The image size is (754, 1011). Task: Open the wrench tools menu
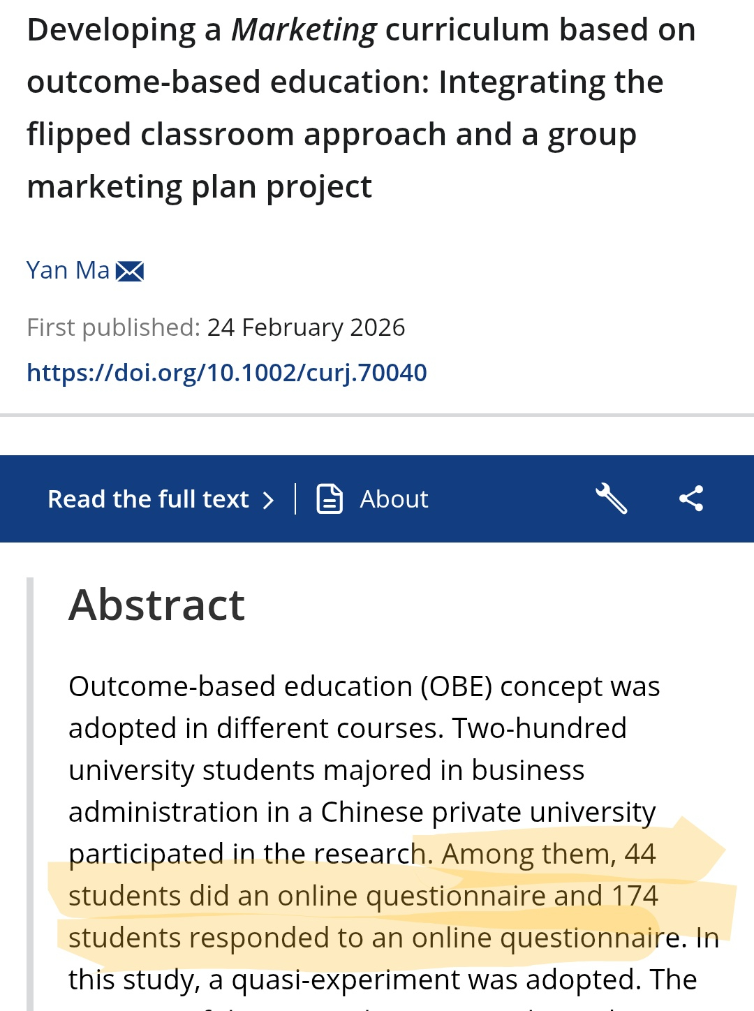pos(611,499)
